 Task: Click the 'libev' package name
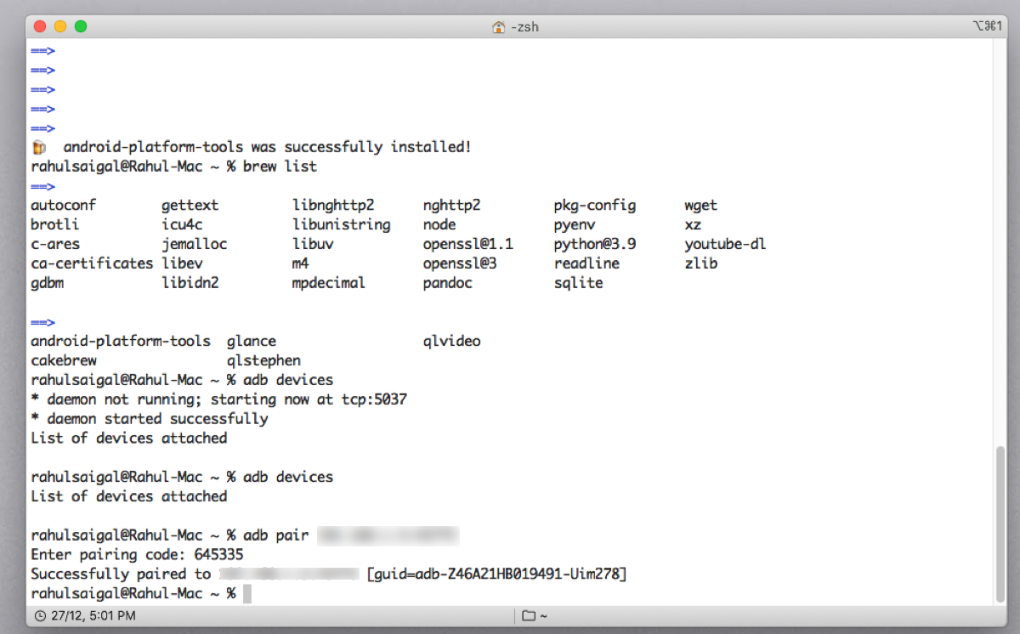pos(182,263)
